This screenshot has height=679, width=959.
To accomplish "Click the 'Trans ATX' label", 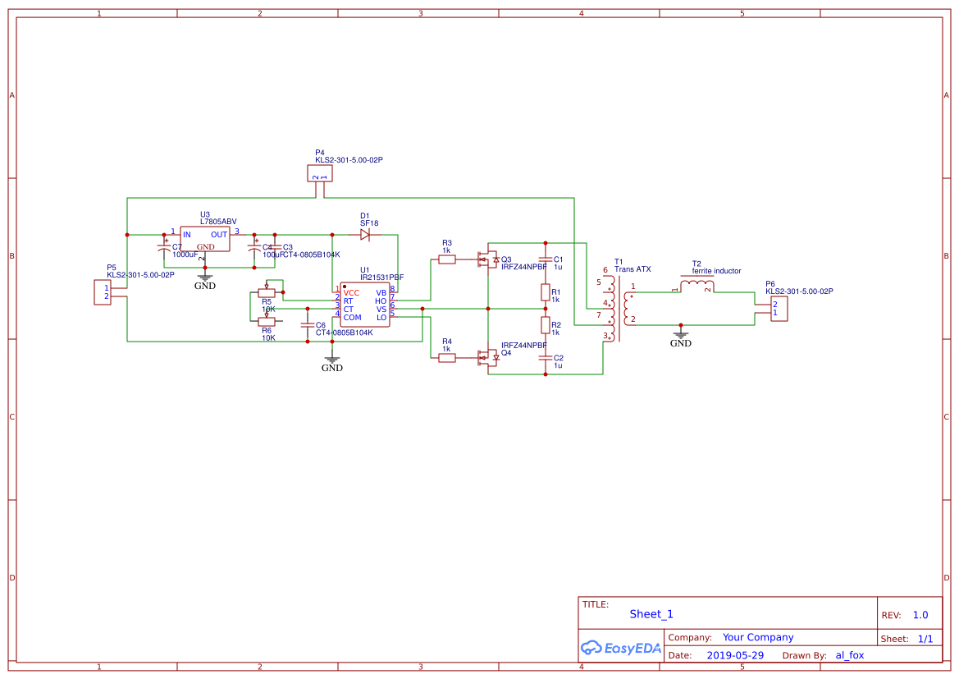I will click(632, 269).
